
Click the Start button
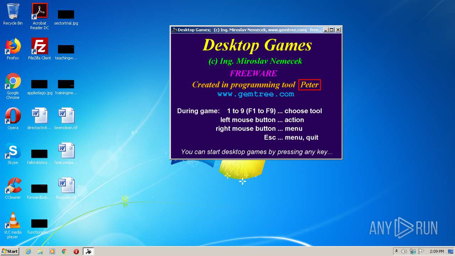coord(10,251)
